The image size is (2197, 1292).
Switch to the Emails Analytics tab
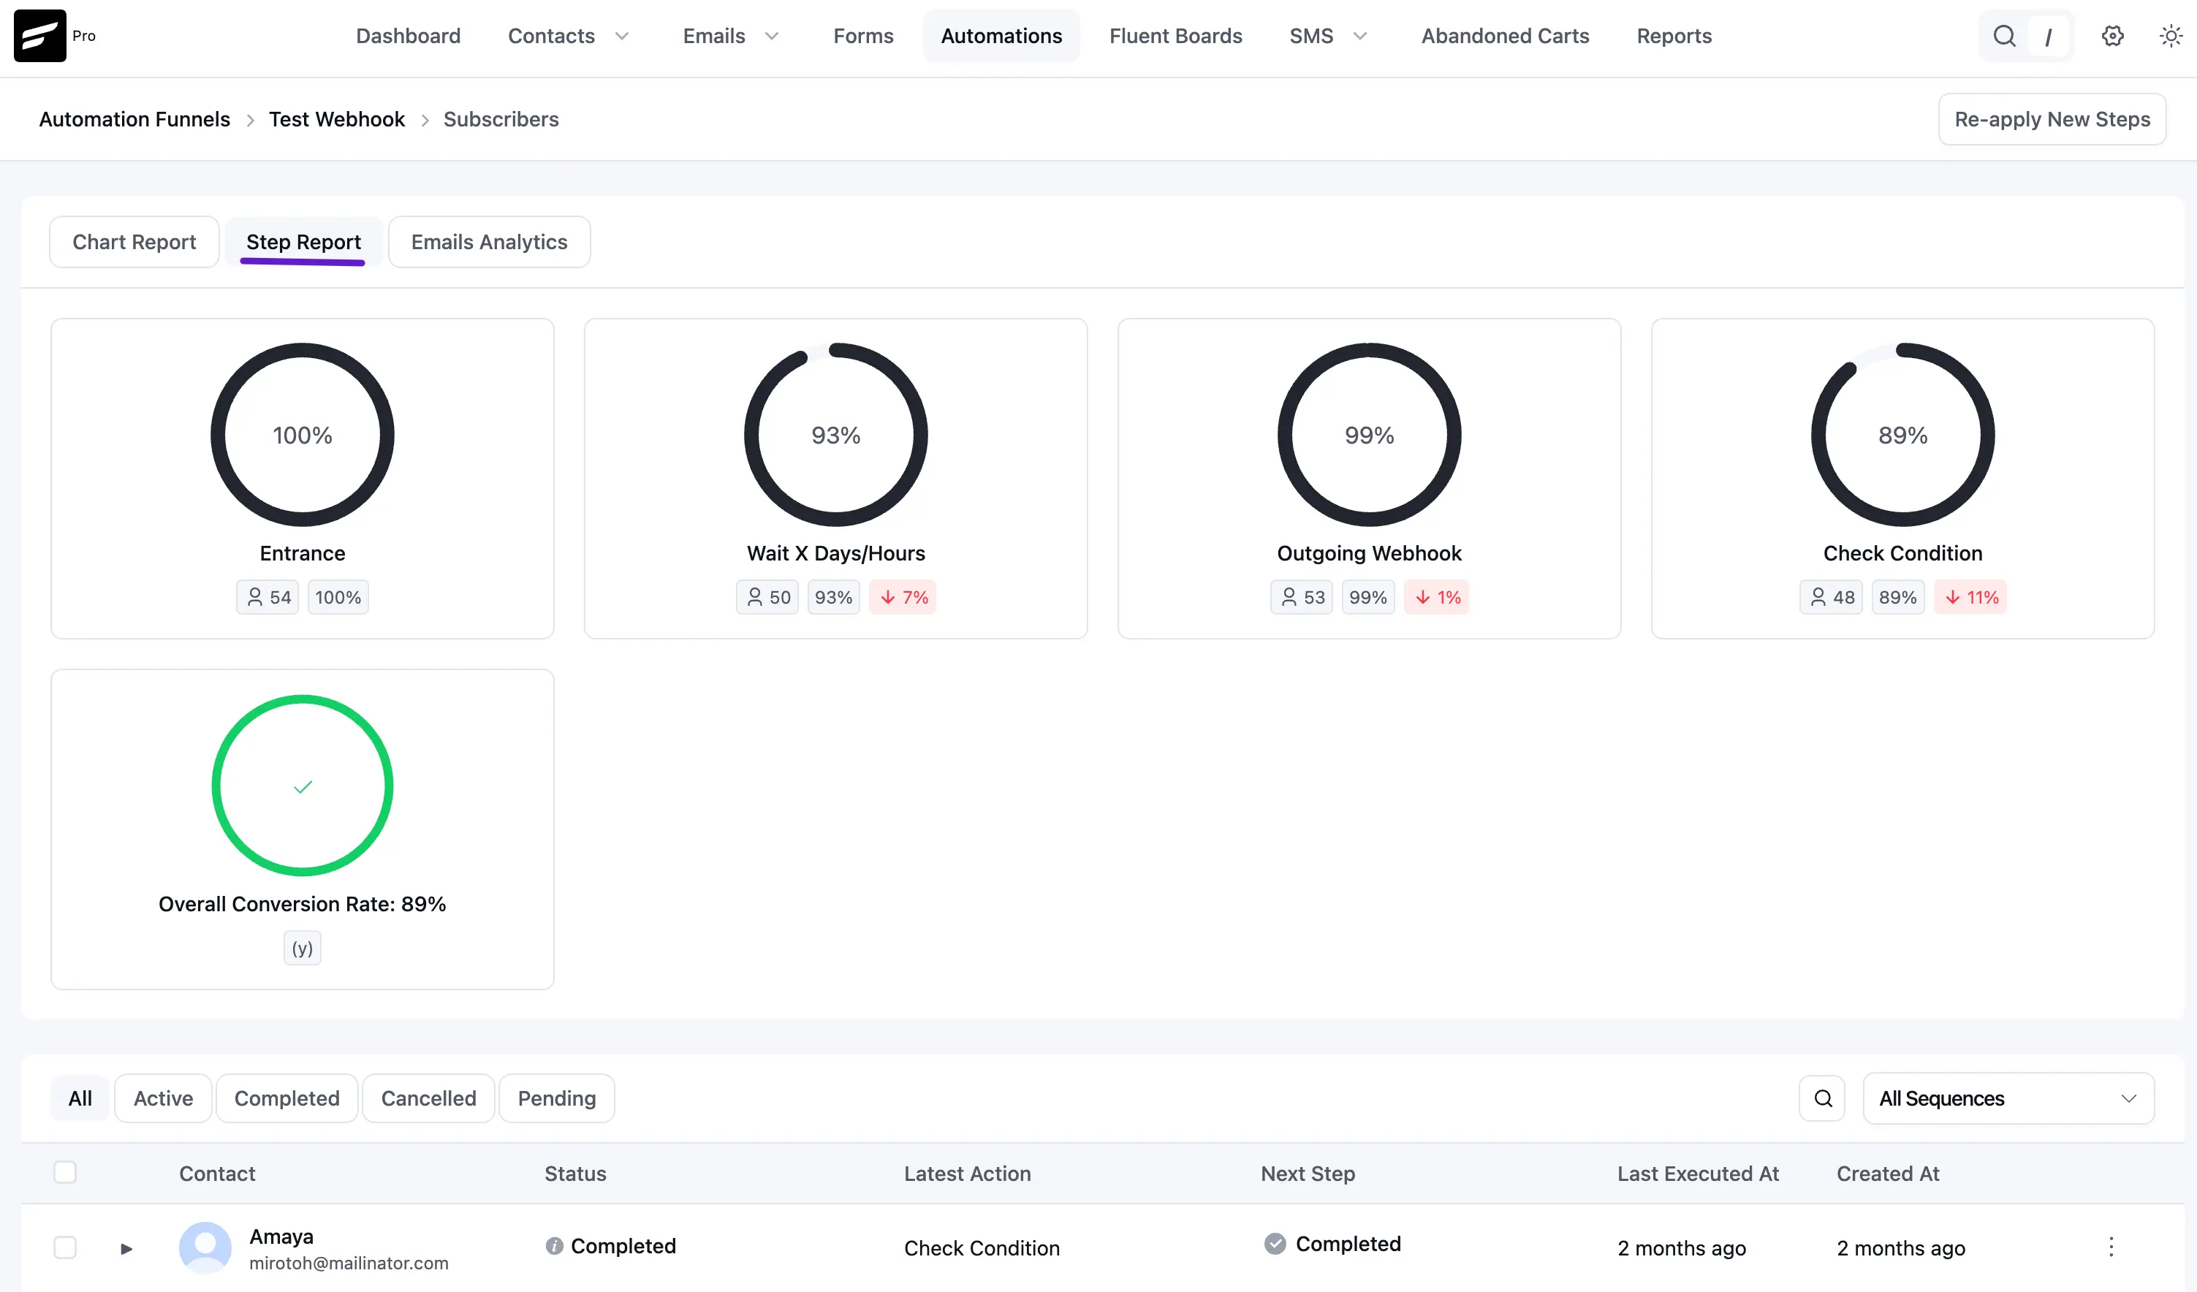pyautogui.click(x=489, y=241)
